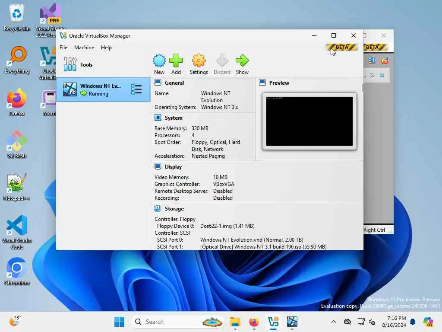Click the details pane vertical scrollbar
This screenshot has width=442, height=332.
(363, 88)
